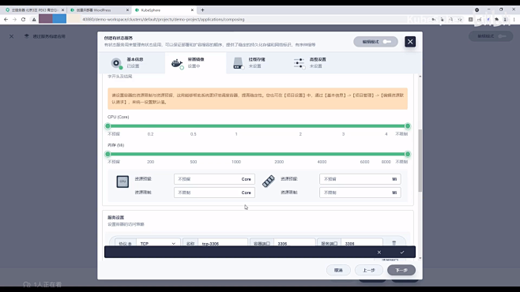Screen dimensions: 520x292
Task: Select the container image step with Docker whale
Action: point(195,62)
